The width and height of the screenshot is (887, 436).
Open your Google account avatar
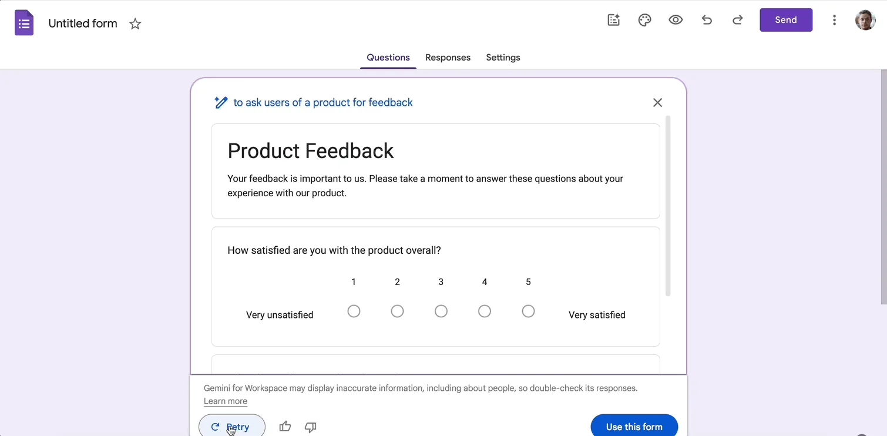[x=865, y=19]
